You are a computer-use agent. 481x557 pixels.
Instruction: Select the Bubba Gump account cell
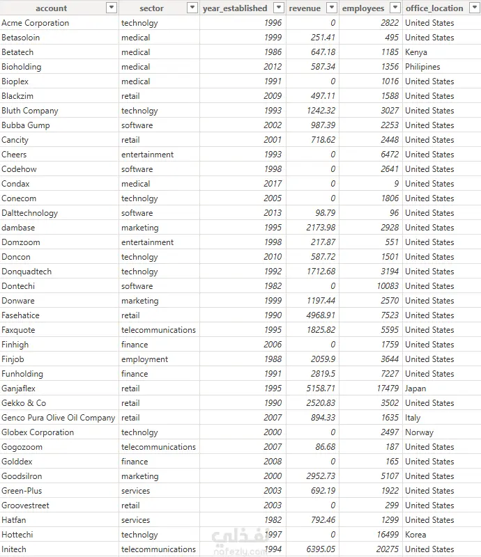point(59,125)
